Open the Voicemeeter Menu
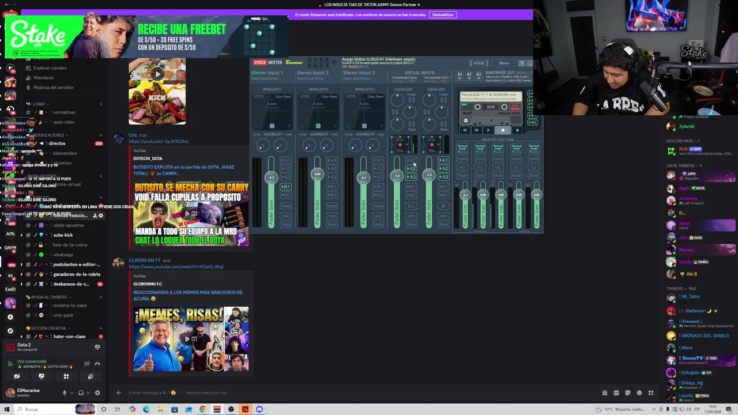Screen dimensions: 738x415 504,63
